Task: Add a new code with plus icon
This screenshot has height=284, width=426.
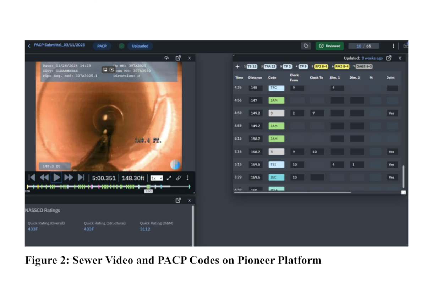Action: (x=237, y=66)
